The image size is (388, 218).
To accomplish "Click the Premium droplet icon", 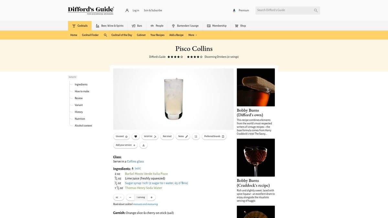I will (234, 10).
